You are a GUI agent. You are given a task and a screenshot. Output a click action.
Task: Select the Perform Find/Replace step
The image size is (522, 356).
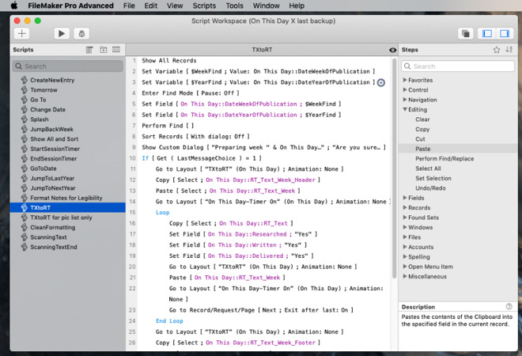(x=444, y=158)
